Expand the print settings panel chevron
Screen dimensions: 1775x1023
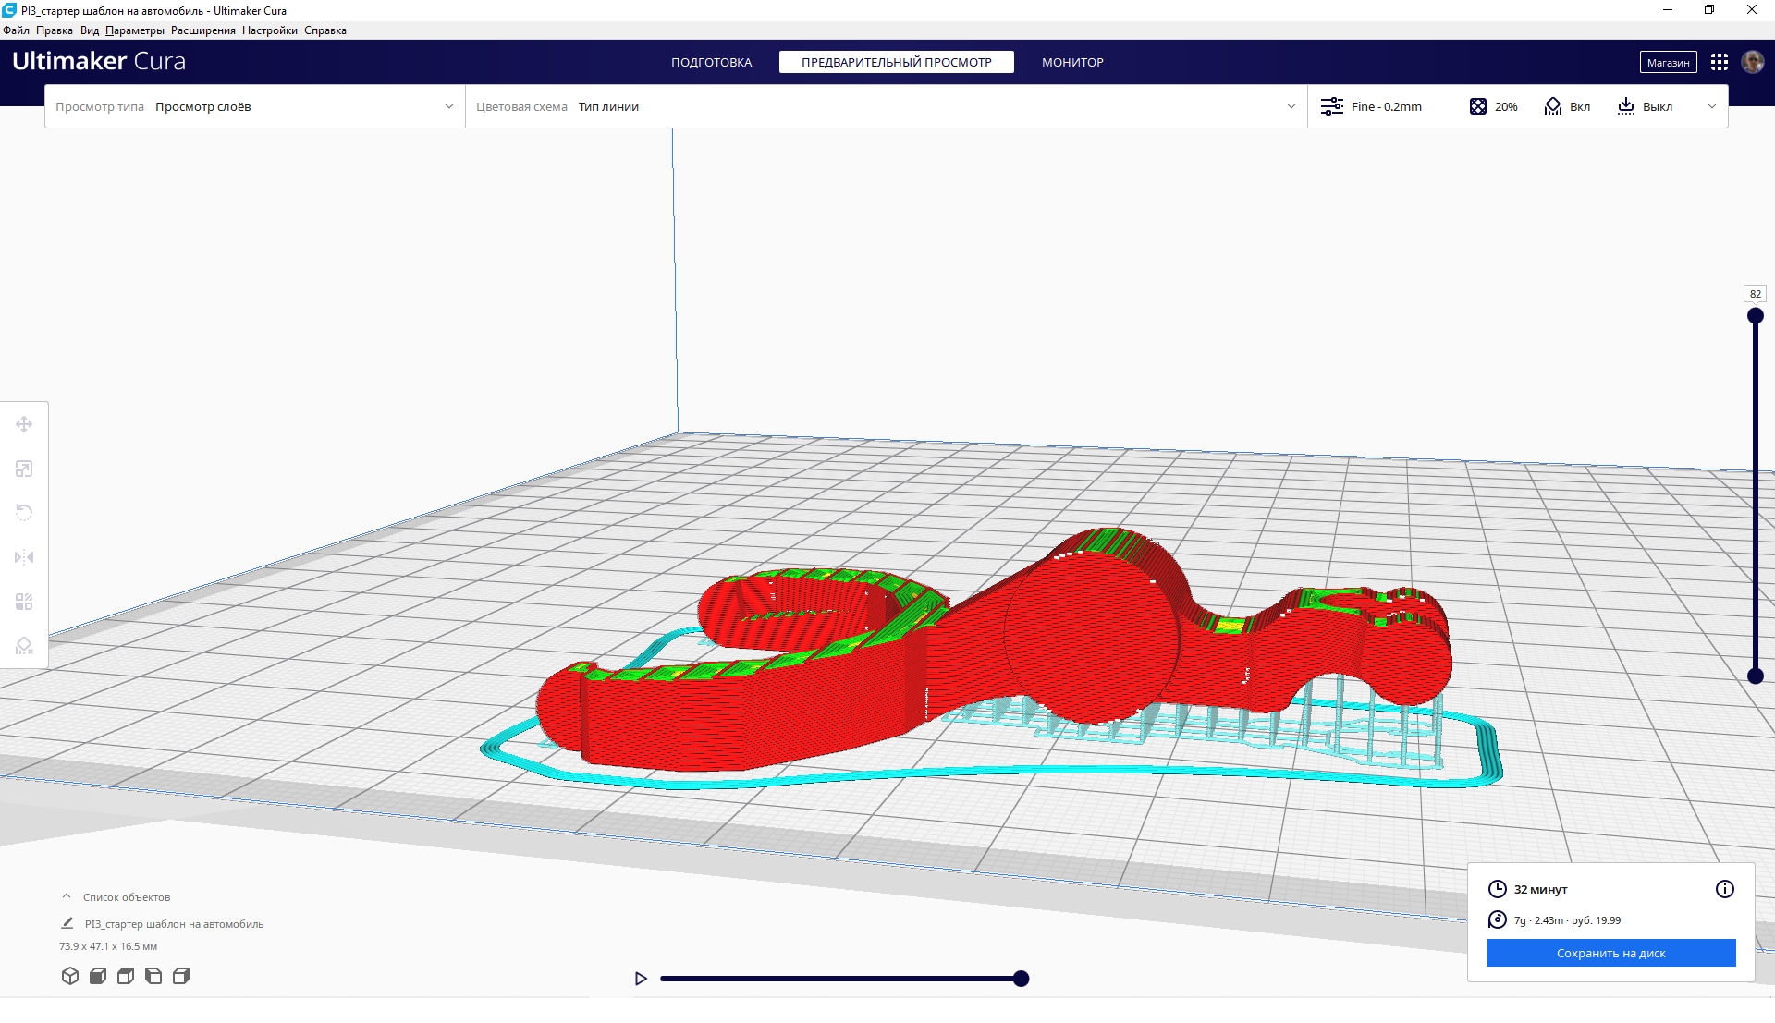click(x=1712, y=106)
